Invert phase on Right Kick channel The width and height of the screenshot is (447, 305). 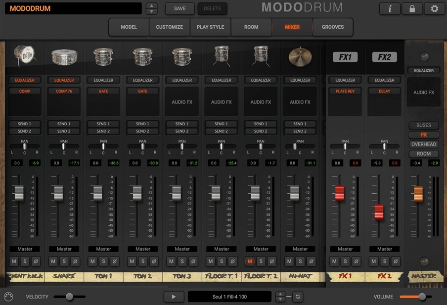pyautogui.click(x=36, y=261)
